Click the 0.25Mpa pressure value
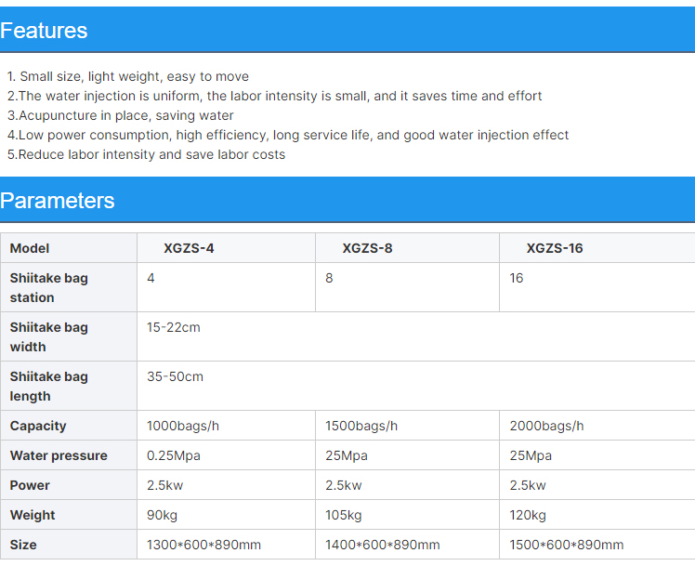This screenshot has width=695, height=566. (x=174, y=455)
